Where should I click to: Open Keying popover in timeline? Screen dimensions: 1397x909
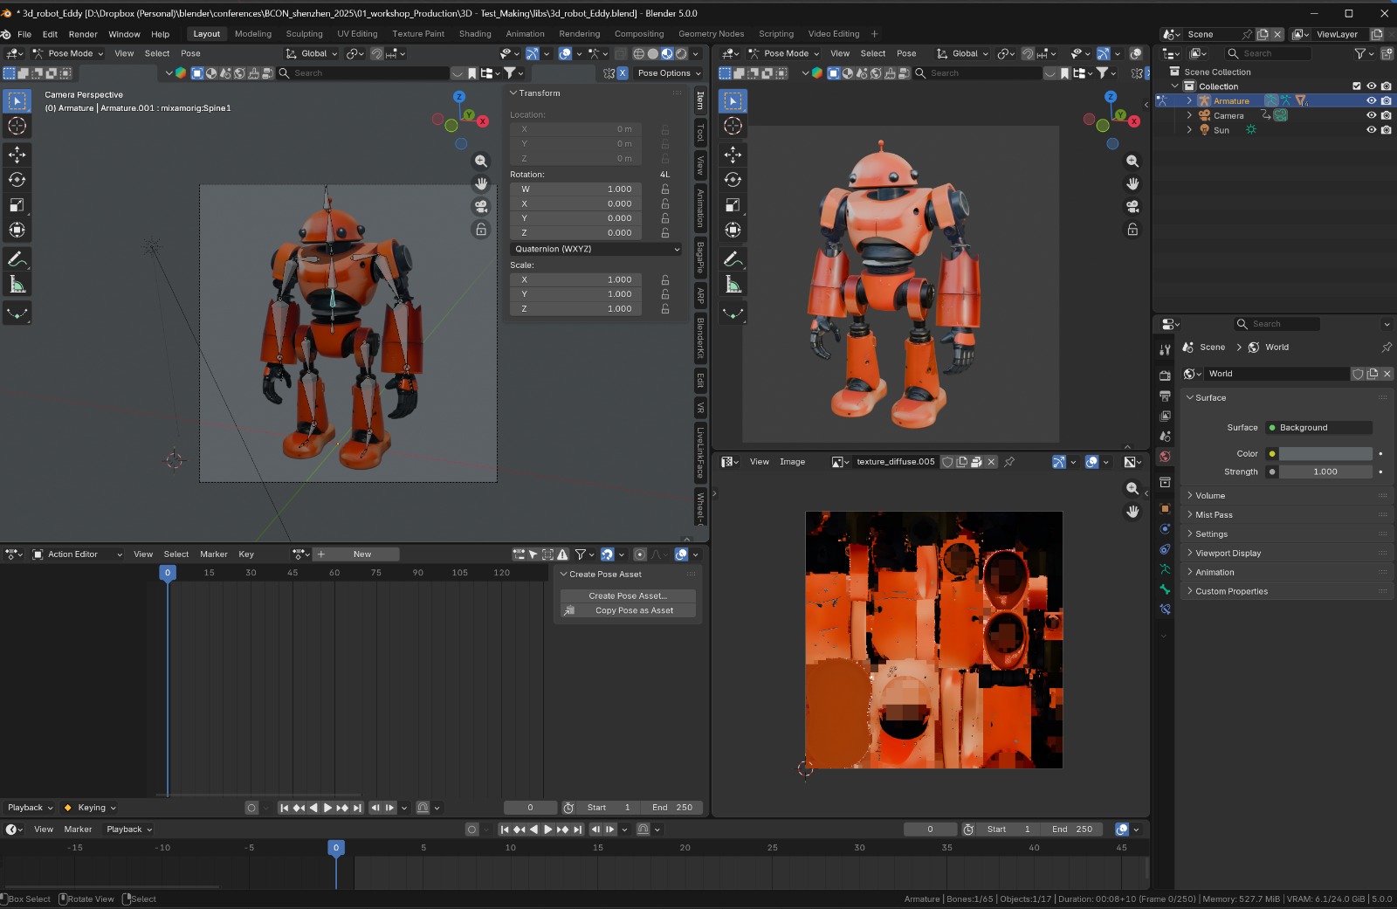(90, 808)
